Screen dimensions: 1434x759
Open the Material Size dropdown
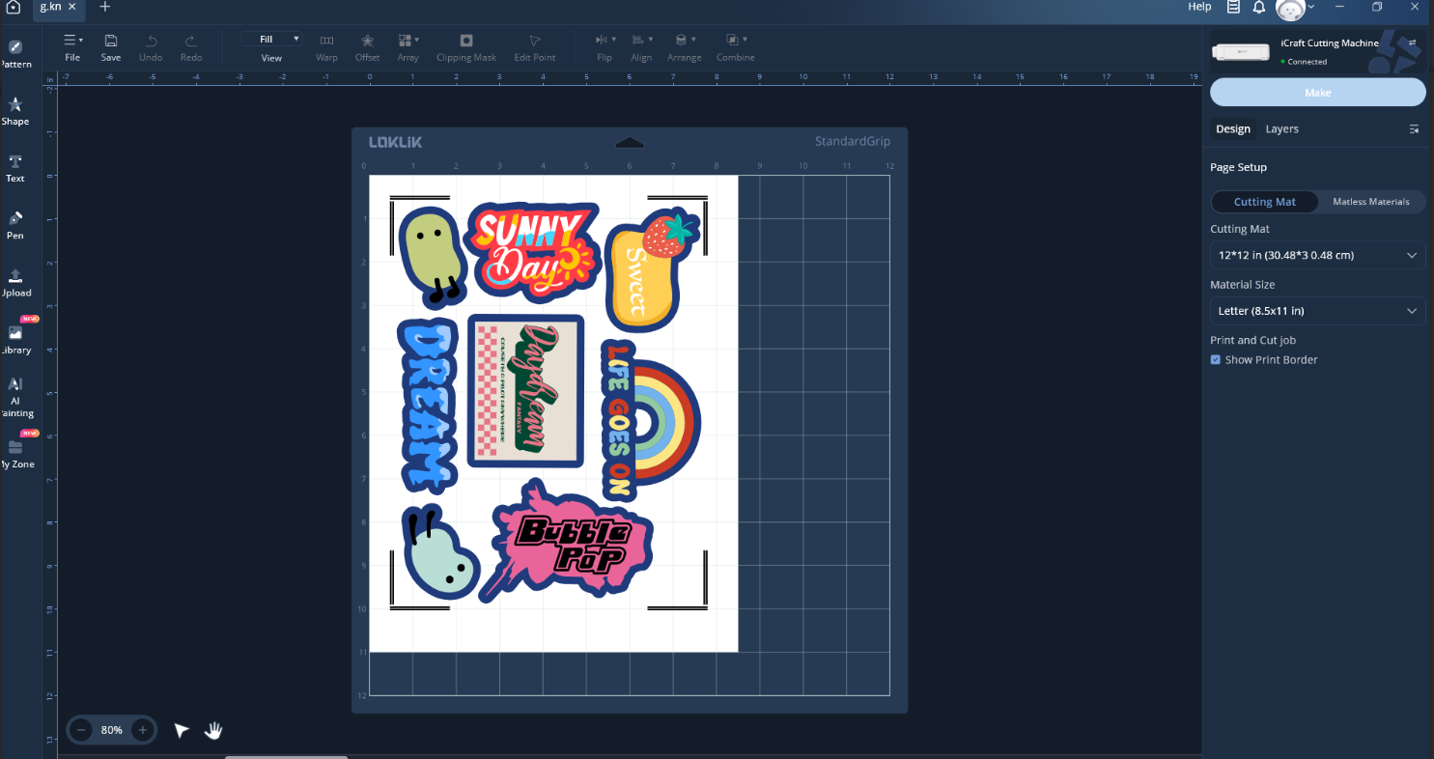(x=1317, y=311)
